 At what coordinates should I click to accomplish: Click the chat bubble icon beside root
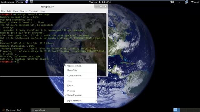tap(192, 2)
